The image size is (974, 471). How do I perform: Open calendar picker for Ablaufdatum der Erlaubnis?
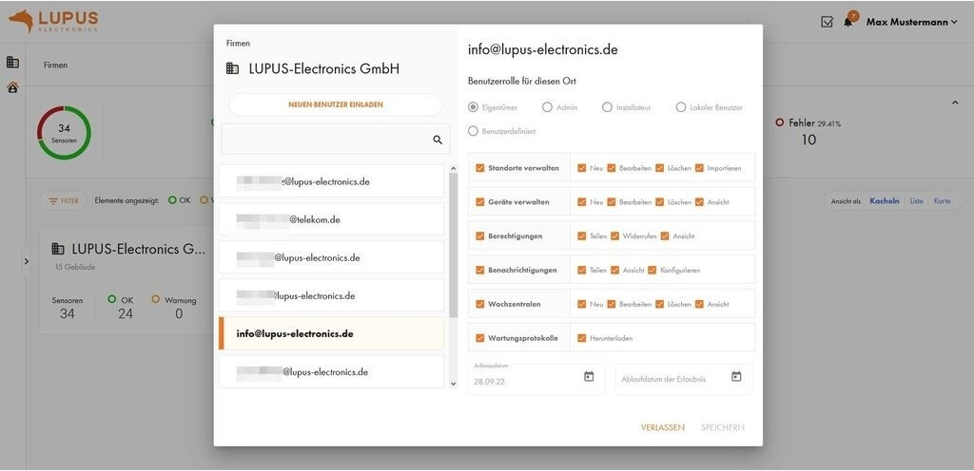pyautogui.click(x=736, y=377)
